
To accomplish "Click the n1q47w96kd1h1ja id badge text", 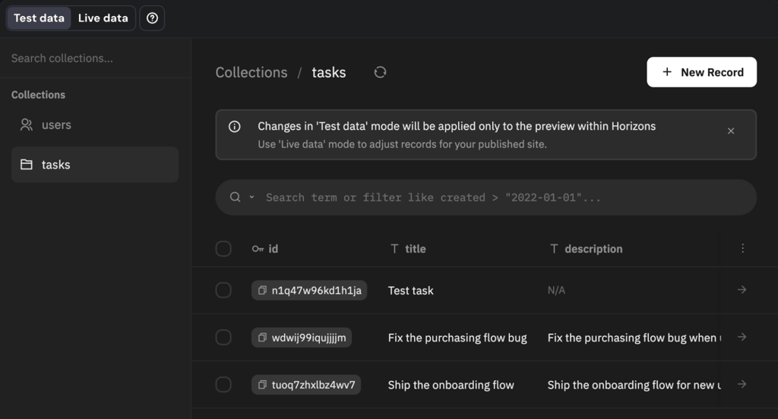I will (317, 291).
